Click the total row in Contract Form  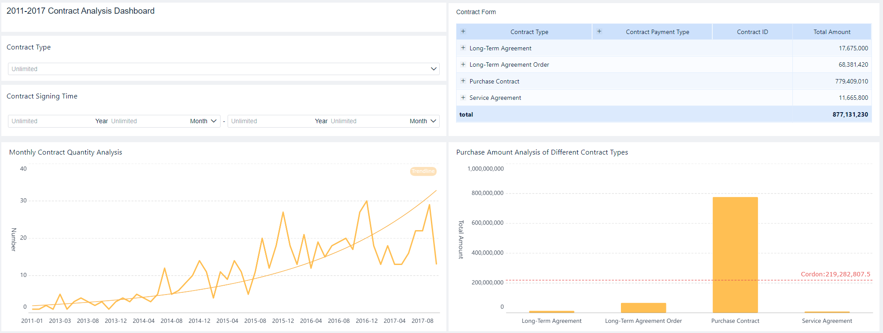point(663,114)
